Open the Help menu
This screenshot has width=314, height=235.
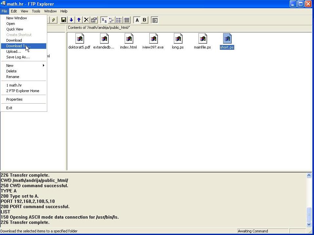pyautogui.click(x=64, y=11)
